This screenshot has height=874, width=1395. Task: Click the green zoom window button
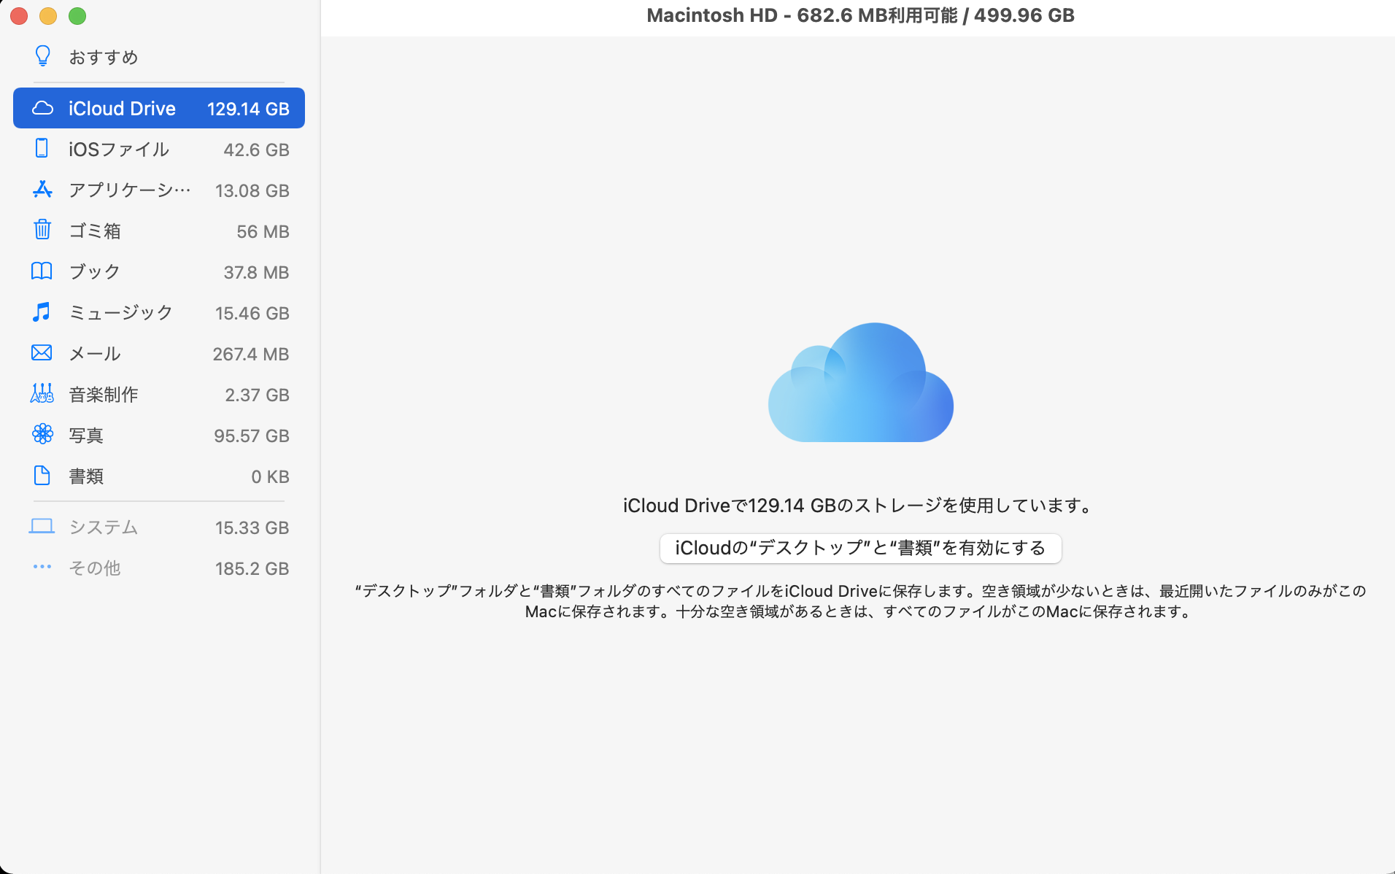click(77, 16)
